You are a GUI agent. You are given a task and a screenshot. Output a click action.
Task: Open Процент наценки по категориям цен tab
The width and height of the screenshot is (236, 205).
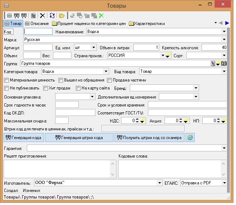(89, 24)
